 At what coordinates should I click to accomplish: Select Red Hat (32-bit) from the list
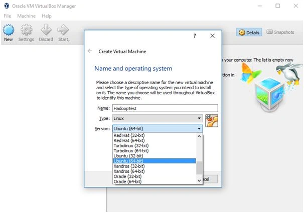coord(154,135)
